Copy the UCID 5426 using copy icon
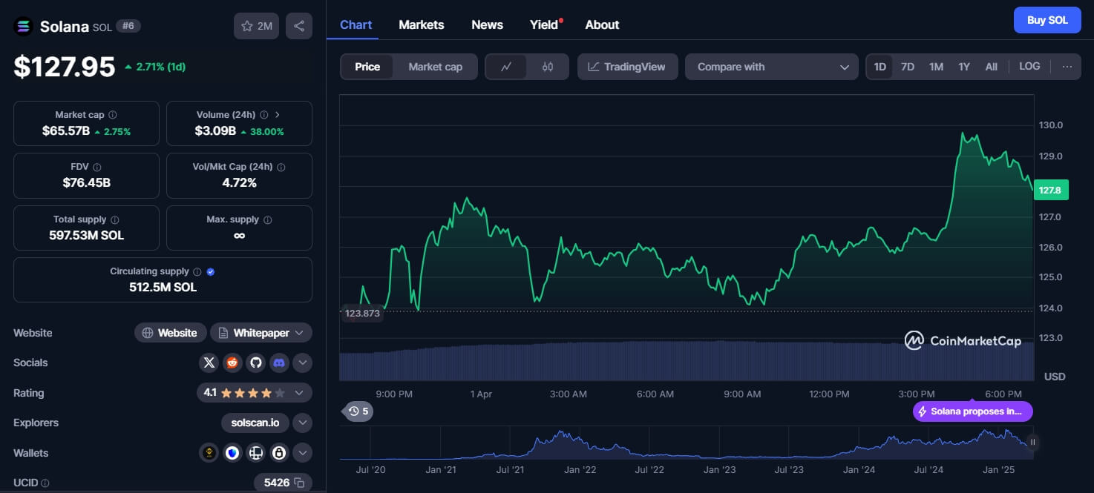 coord(299,483)
